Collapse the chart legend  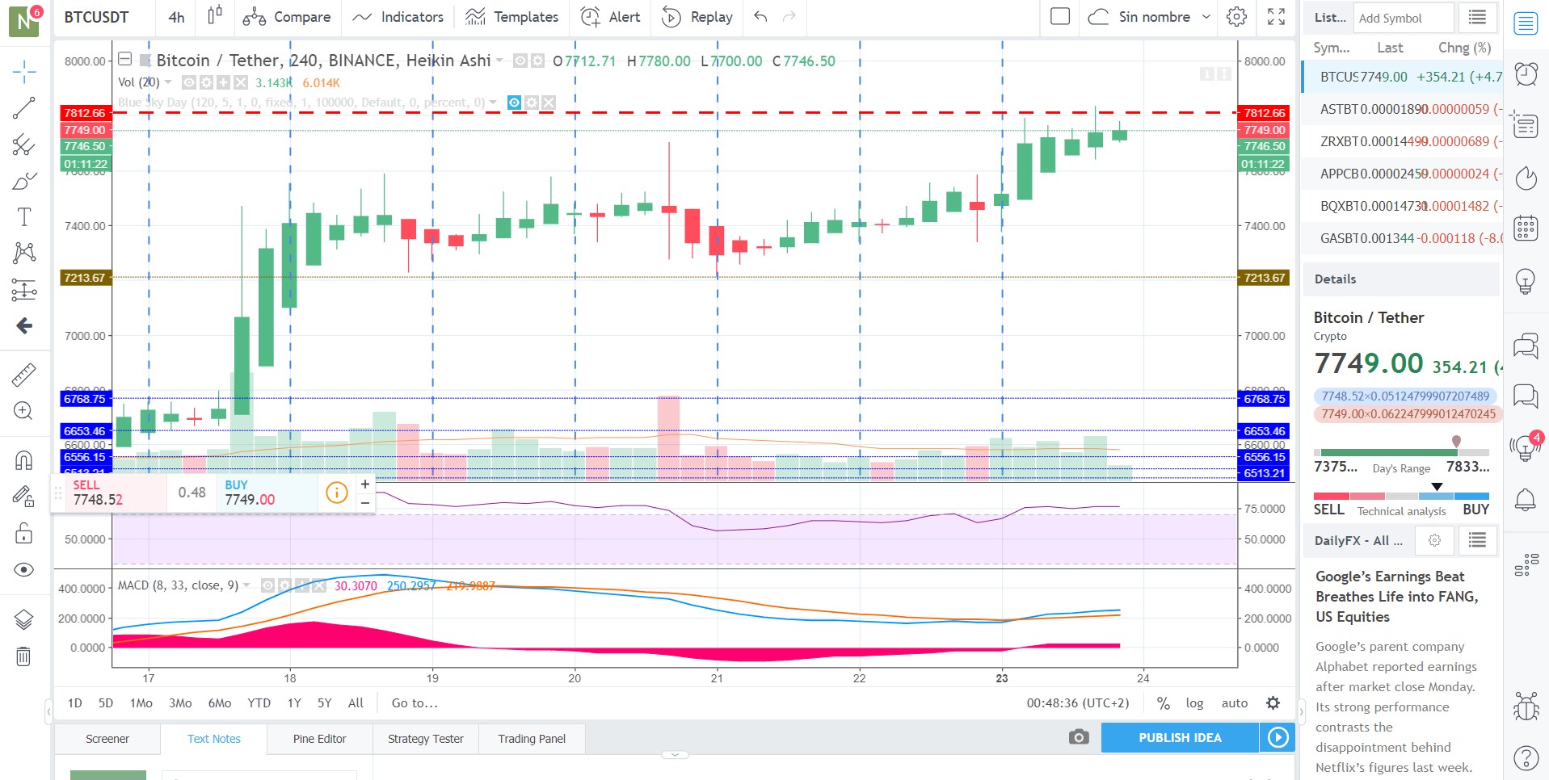125,59
